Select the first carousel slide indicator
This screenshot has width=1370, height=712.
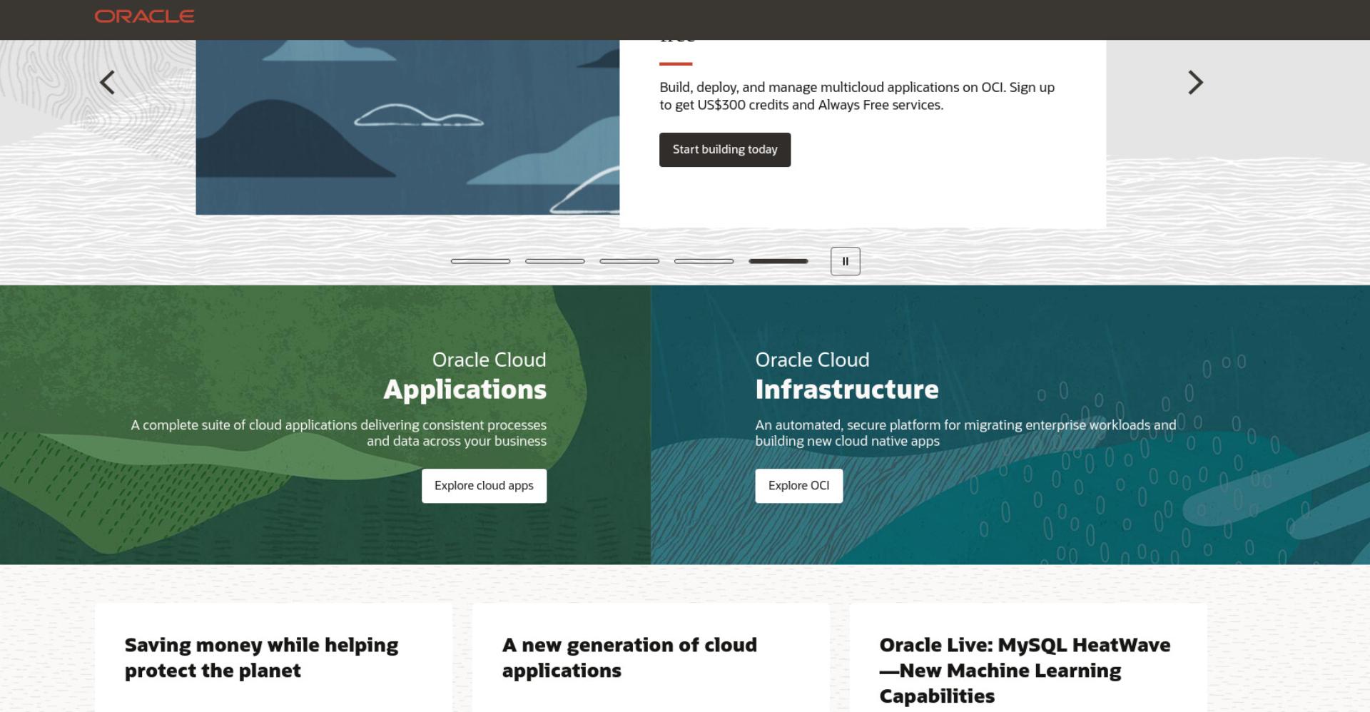click(480, 261)
